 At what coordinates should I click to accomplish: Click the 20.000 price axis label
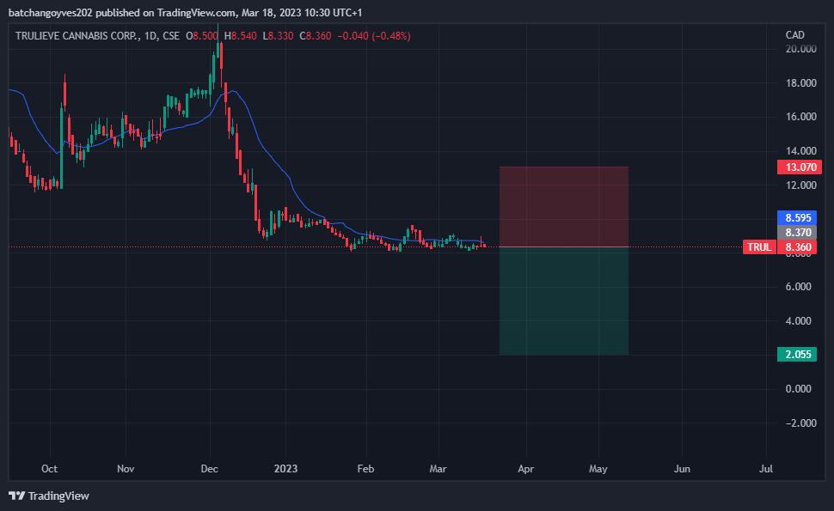(x=800, y=49)
